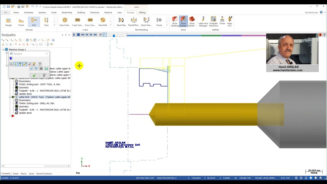Stop the backplot simulation
The height and width of the screenshot is (184, 327).
click(78, 35)
